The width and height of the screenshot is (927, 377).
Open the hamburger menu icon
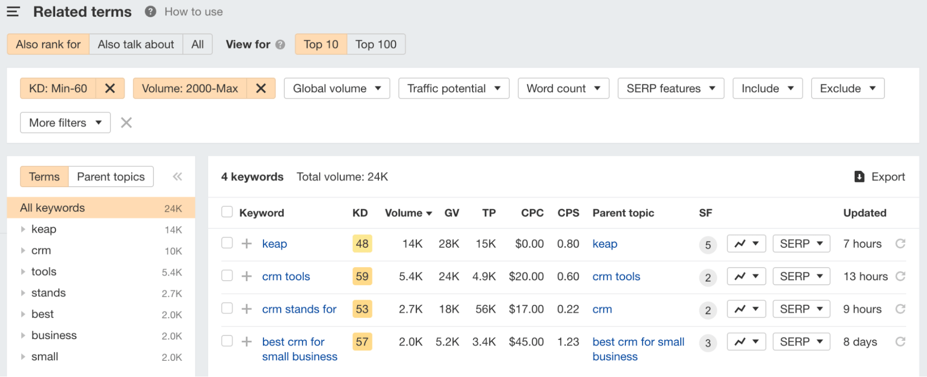click(x=13, y=12)
